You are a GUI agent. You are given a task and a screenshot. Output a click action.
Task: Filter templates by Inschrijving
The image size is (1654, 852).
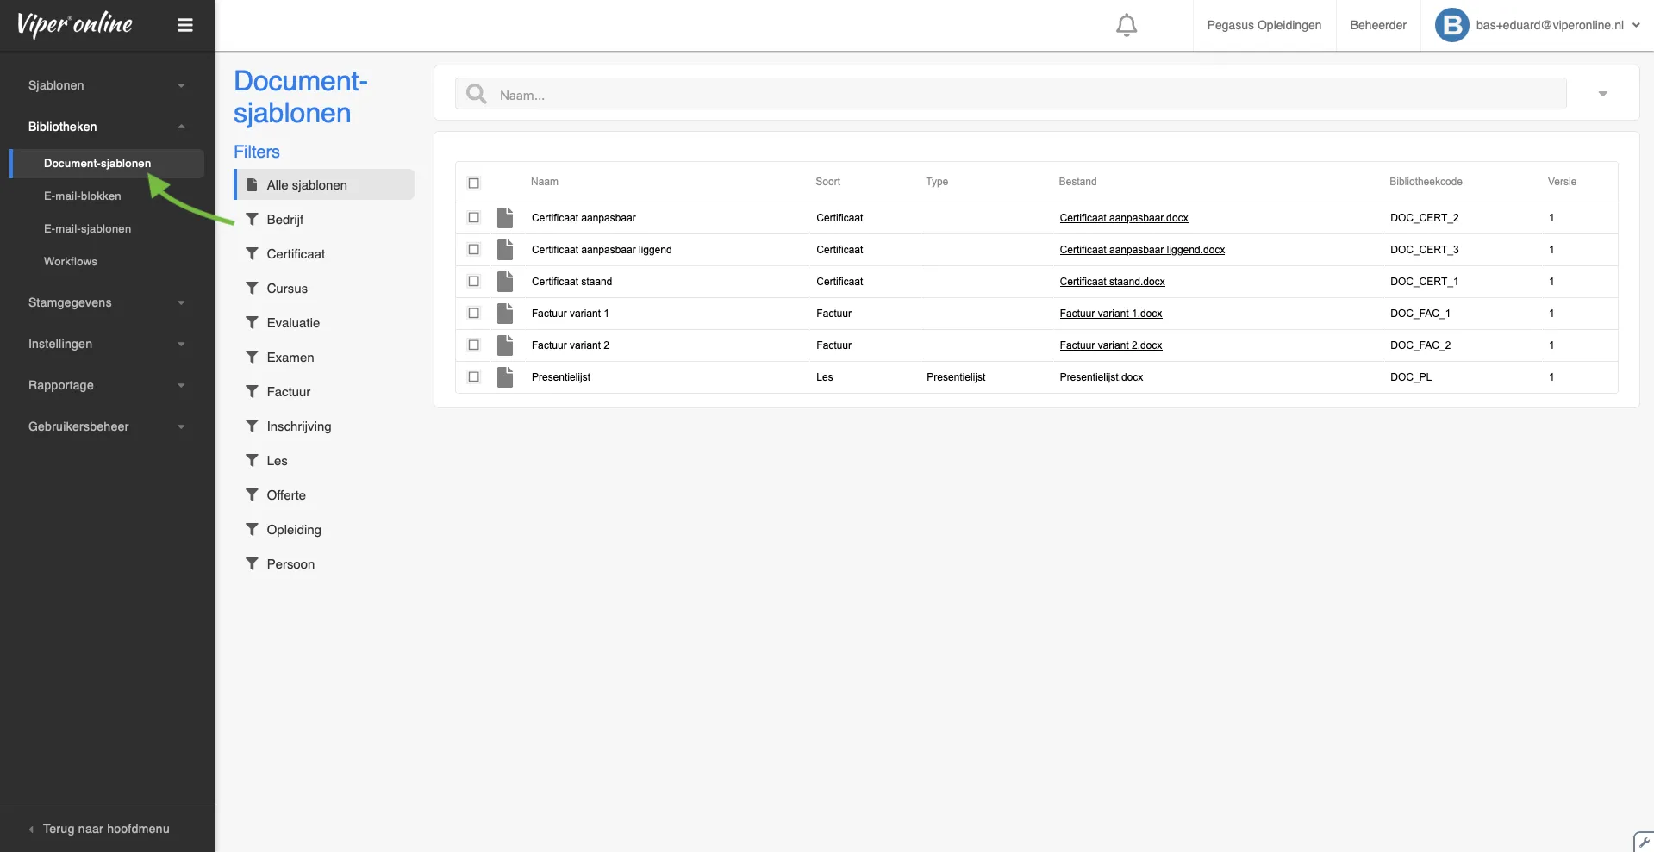pyautogui.click(x=298, y=426)
